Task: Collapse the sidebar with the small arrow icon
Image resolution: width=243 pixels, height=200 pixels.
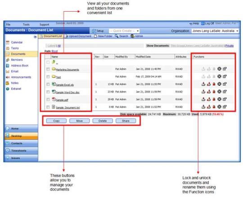Action: (x=35, y=37)
